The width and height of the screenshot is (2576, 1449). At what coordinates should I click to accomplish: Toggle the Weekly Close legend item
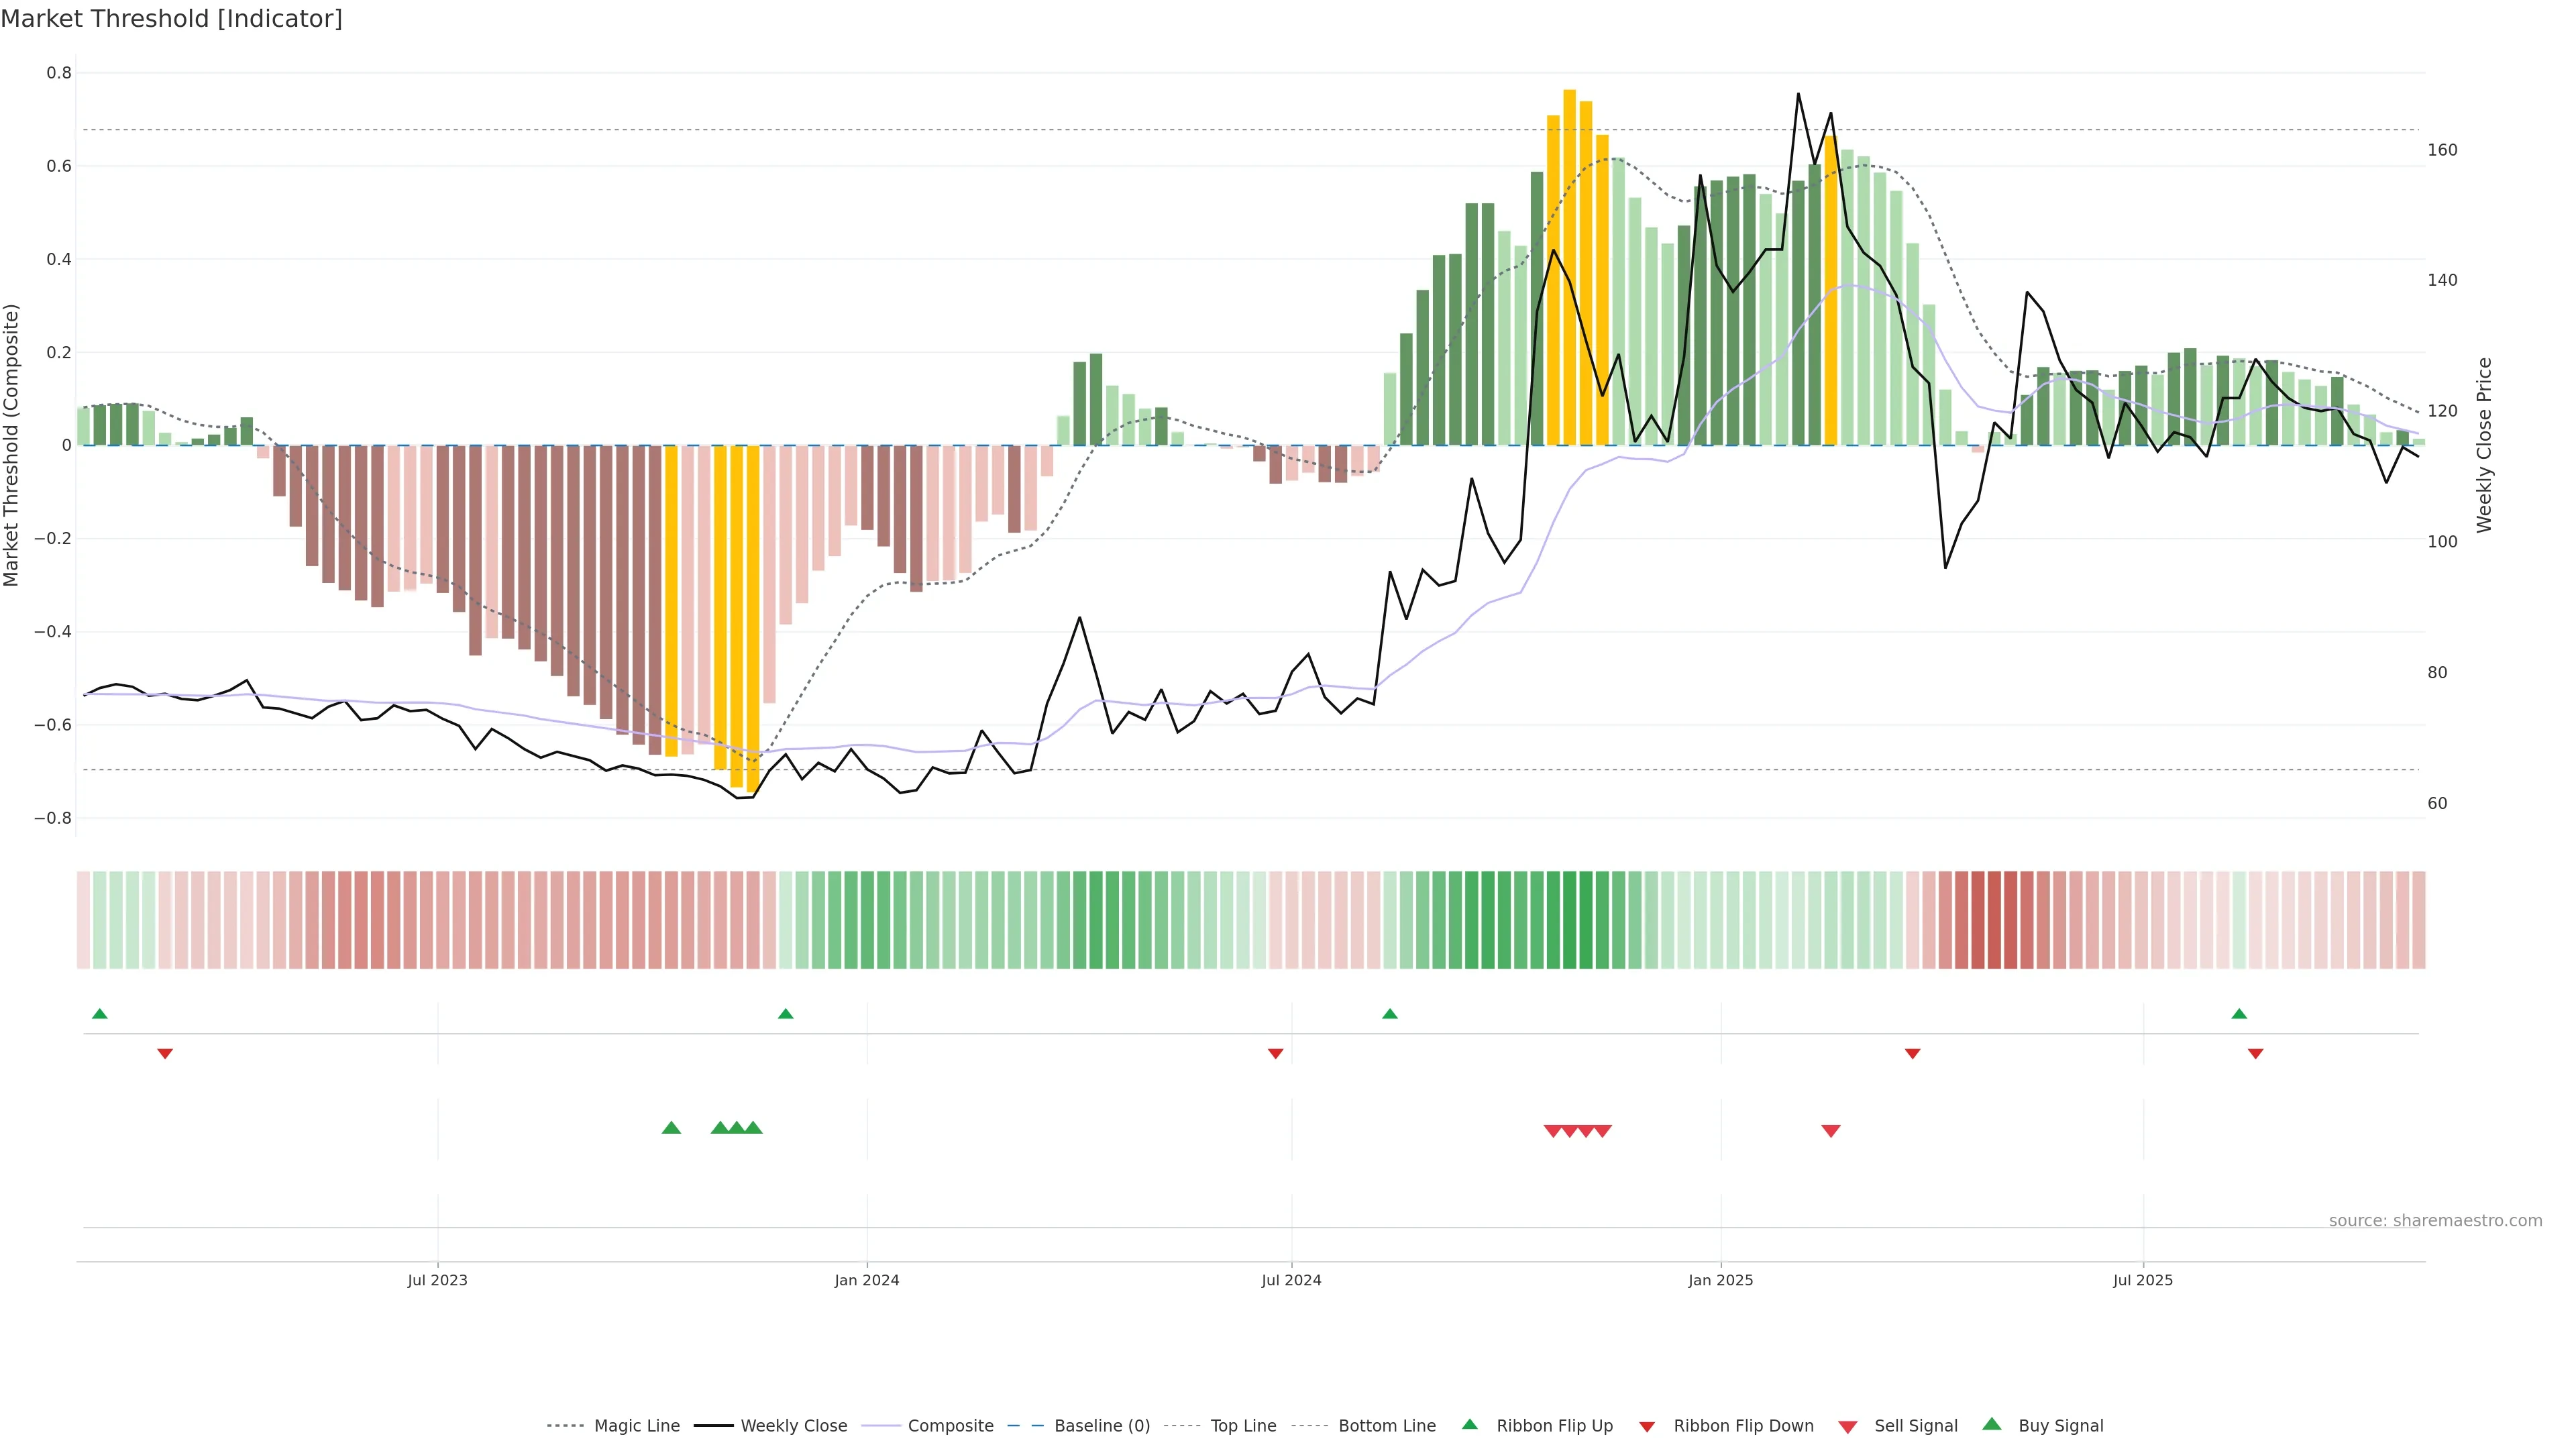click(793, 1426)
